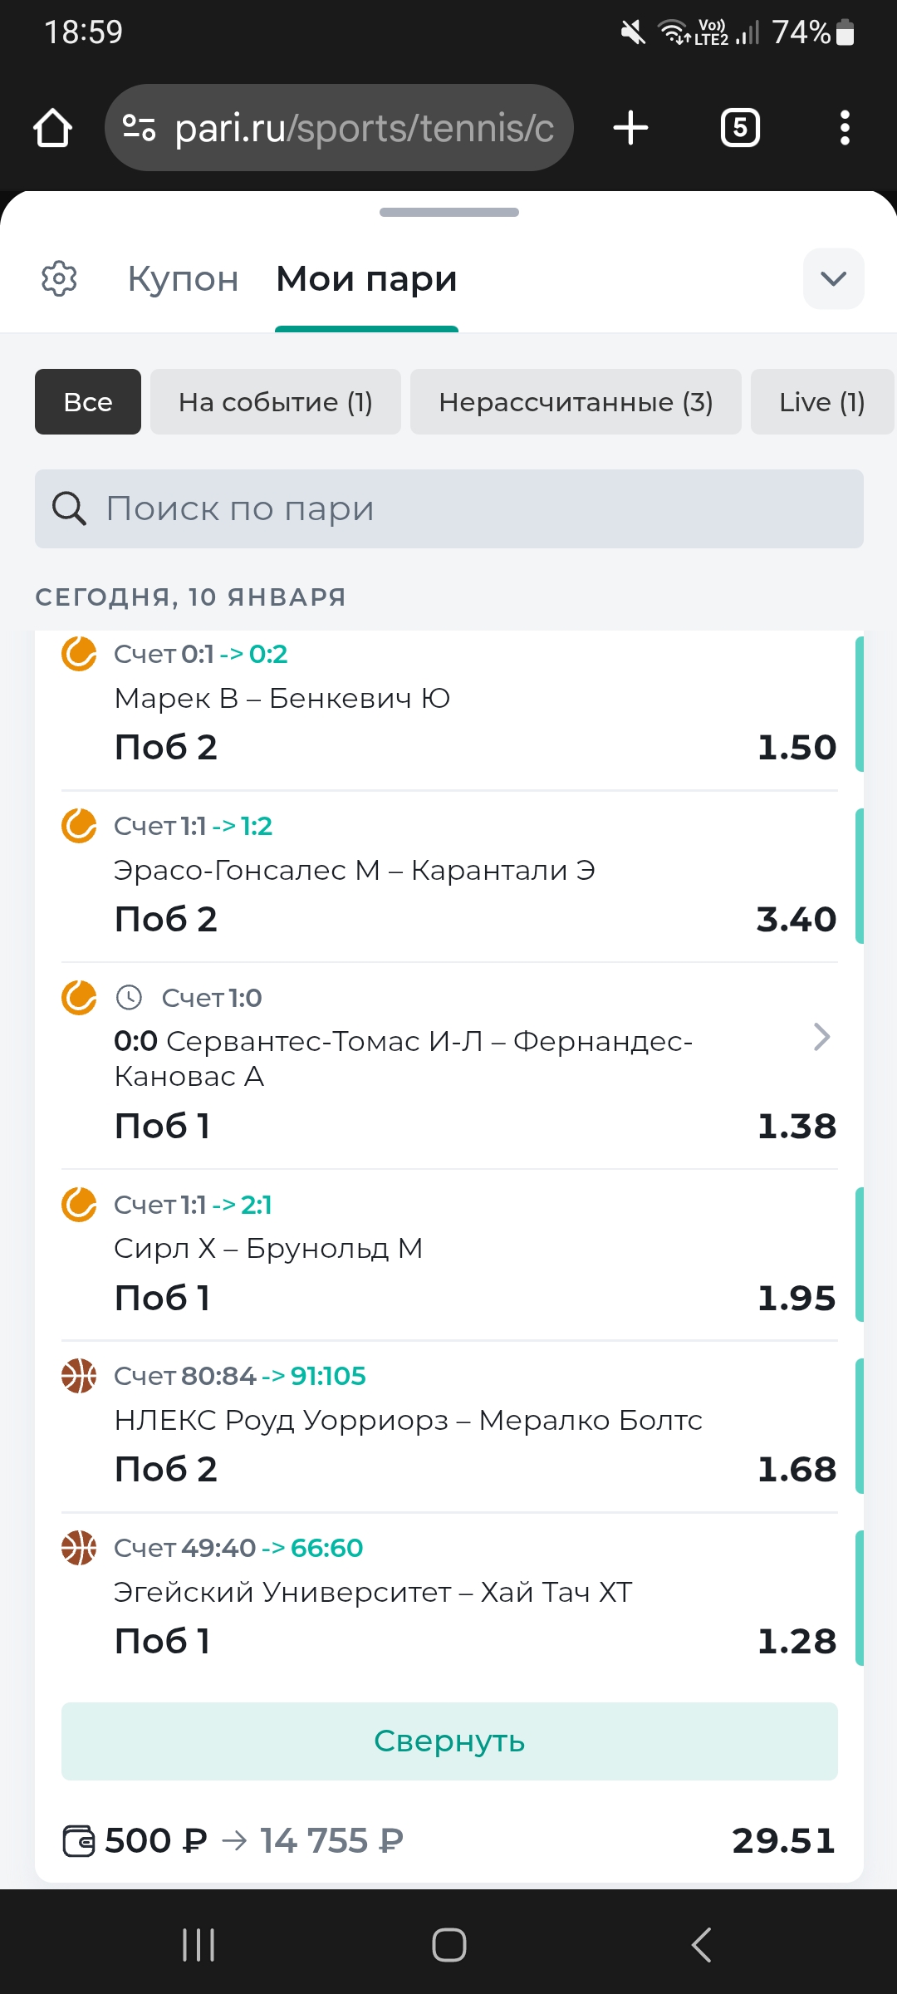Filter bets by На событие (1)
The image size is (897, 1994).
click(275, 402)
